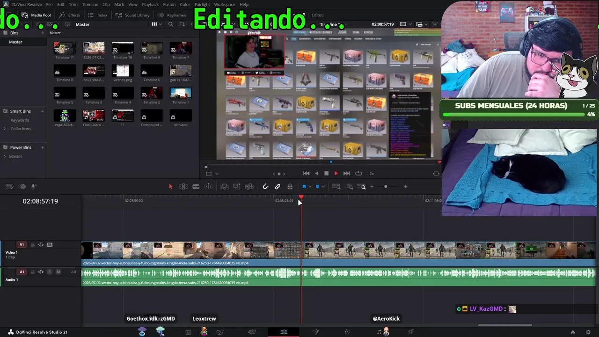Open the Fairlight menu
The image size is (599, 337).
point(202,5)
